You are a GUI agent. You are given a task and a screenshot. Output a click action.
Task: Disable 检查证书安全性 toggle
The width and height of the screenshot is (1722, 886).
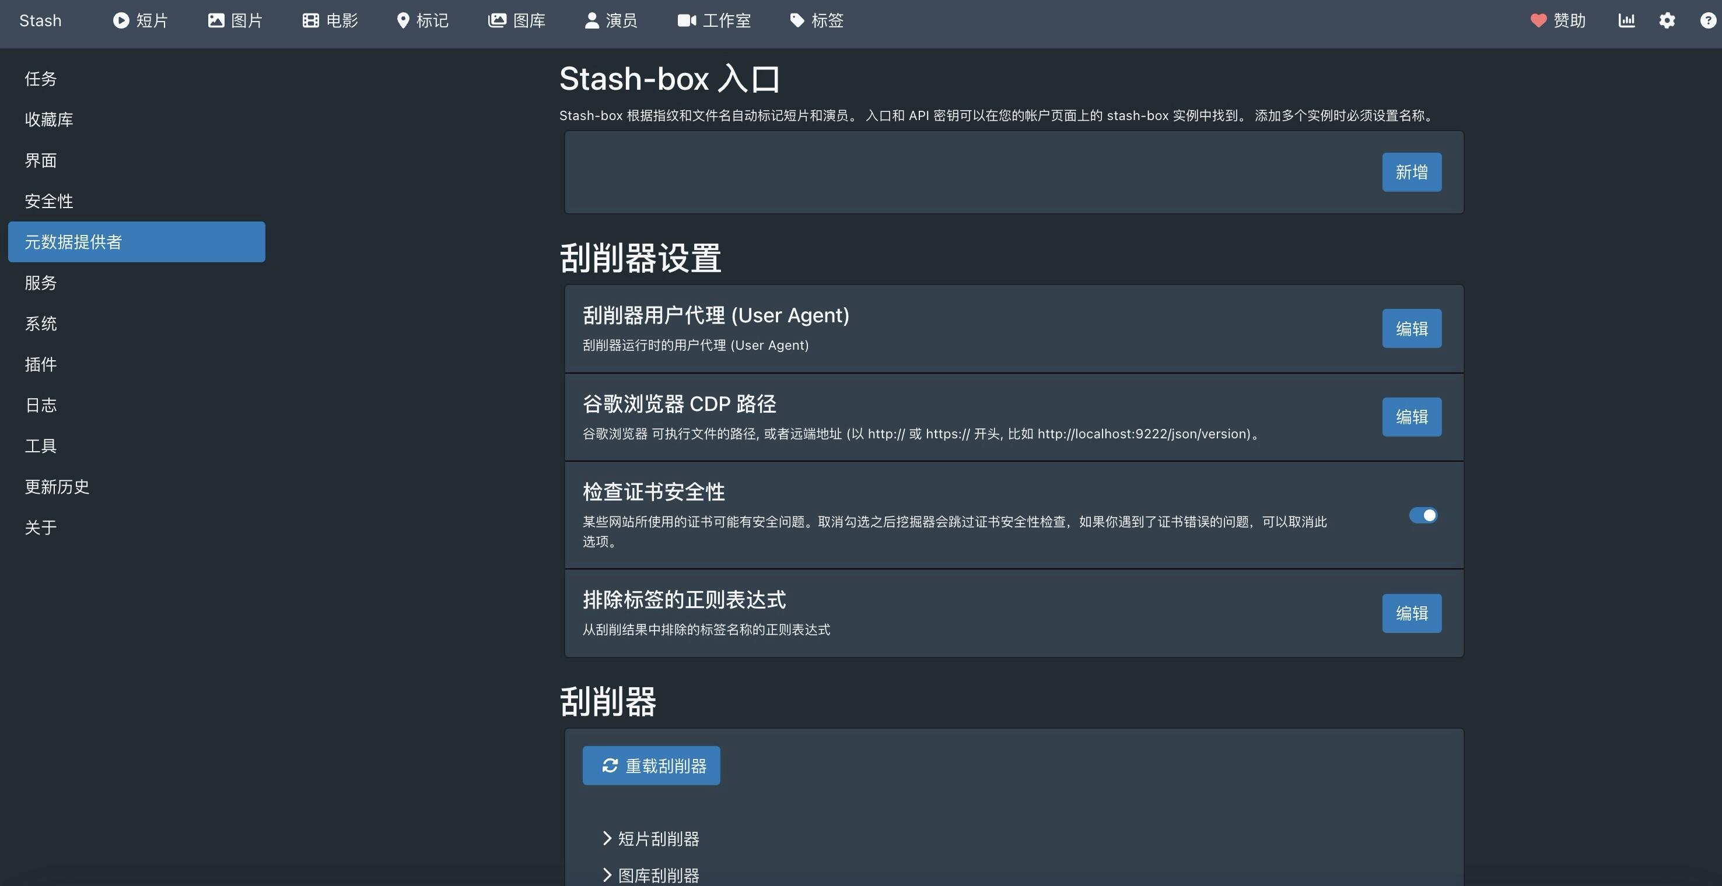1423,515
